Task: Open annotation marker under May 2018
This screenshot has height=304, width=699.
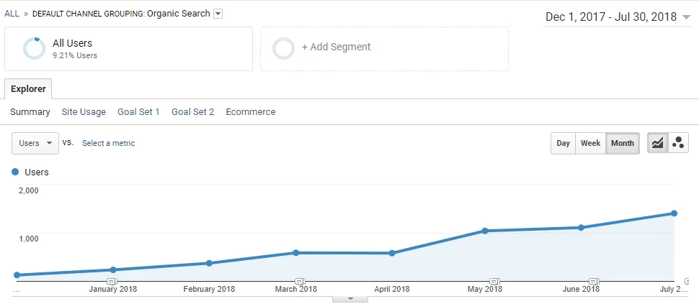Action: click(x=494, y=281)
